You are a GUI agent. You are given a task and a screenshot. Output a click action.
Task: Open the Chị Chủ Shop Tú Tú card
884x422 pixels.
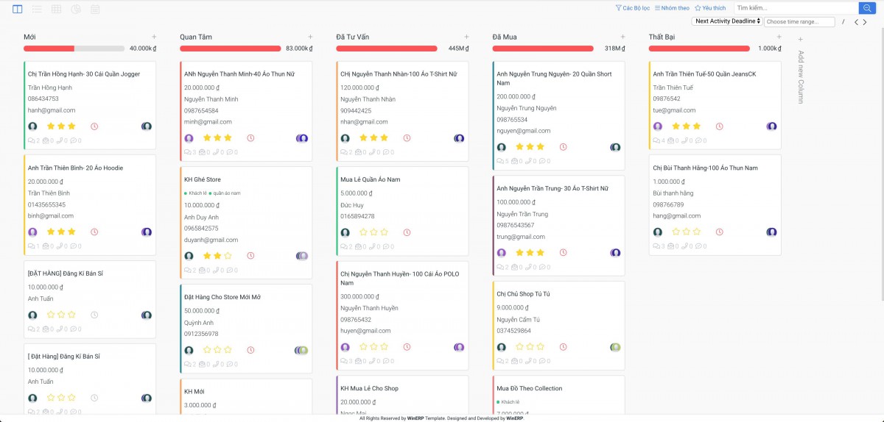523,294
